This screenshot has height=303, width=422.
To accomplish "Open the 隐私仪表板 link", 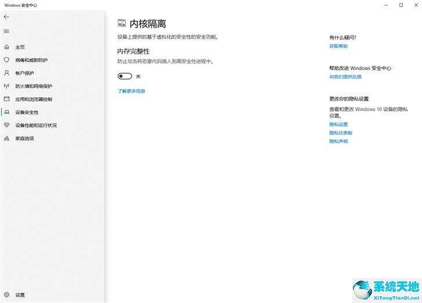I will [x=341, y=133].
